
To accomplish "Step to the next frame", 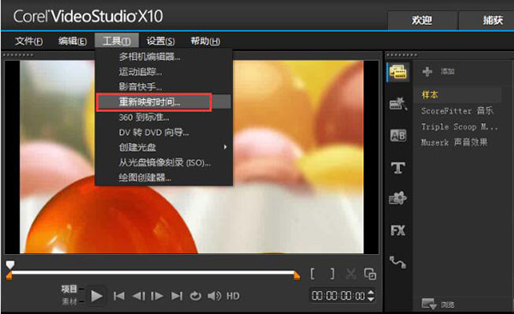I will pos(157,296).
